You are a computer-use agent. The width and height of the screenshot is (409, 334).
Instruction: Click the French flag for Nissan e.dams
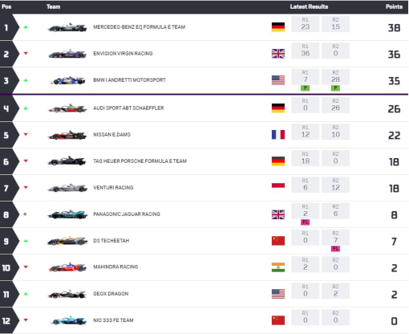(x=278, y=135)
